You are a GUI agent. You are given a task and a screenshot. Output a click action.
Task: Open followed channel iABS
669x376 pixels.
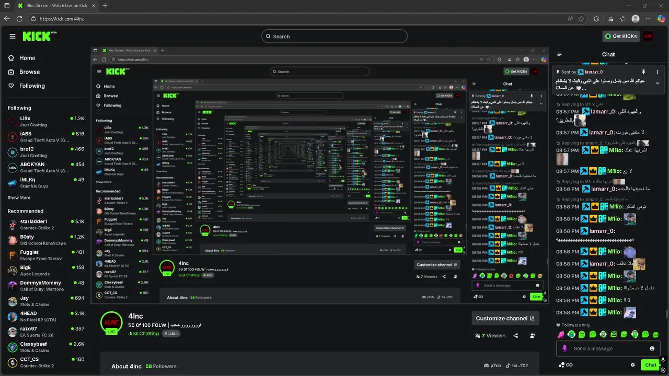point(45,137)
